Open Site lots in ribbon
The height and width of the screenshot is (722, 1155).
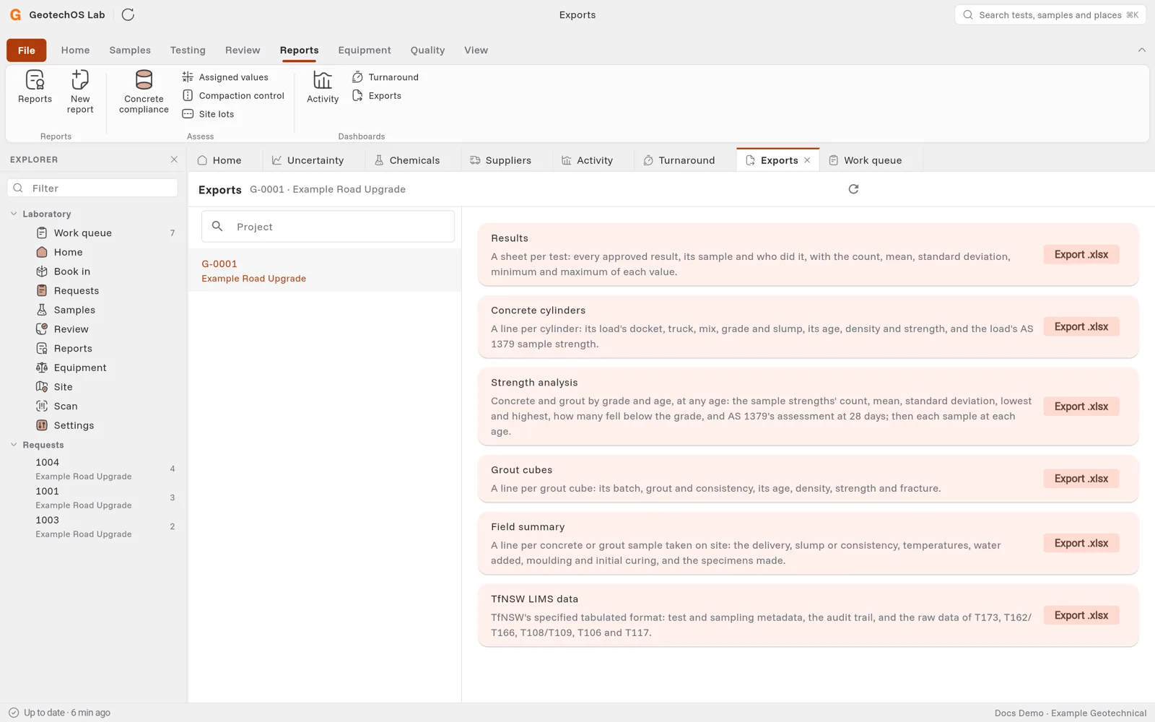(x=208, y=114)
